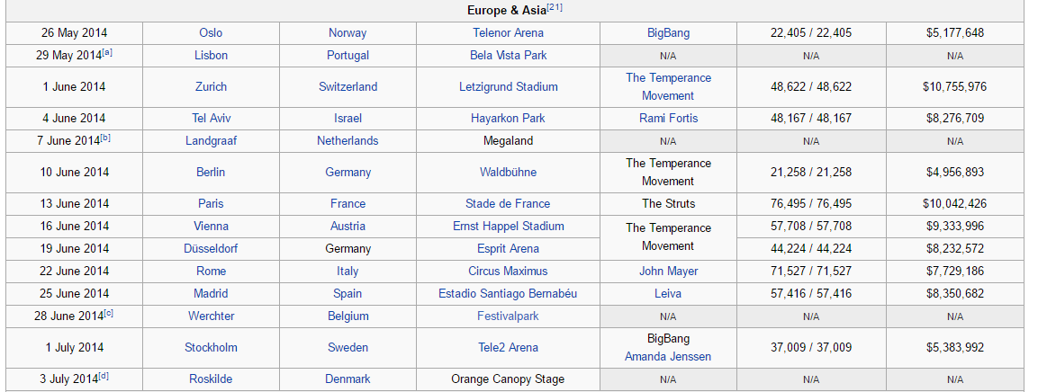The image size is (1038, 392).
Task: Follow the Letzigrund Stadium link
Action: point(508,87)
